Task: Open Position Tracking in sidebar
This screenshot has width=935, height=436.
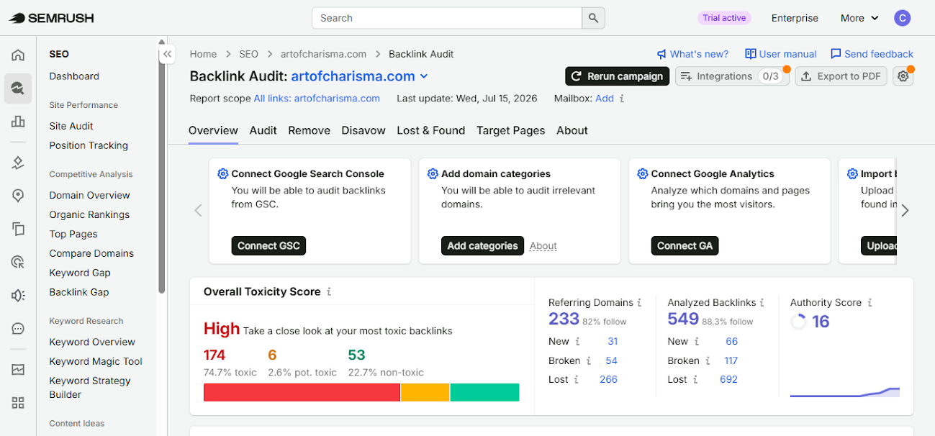Action: coord(89,145)
